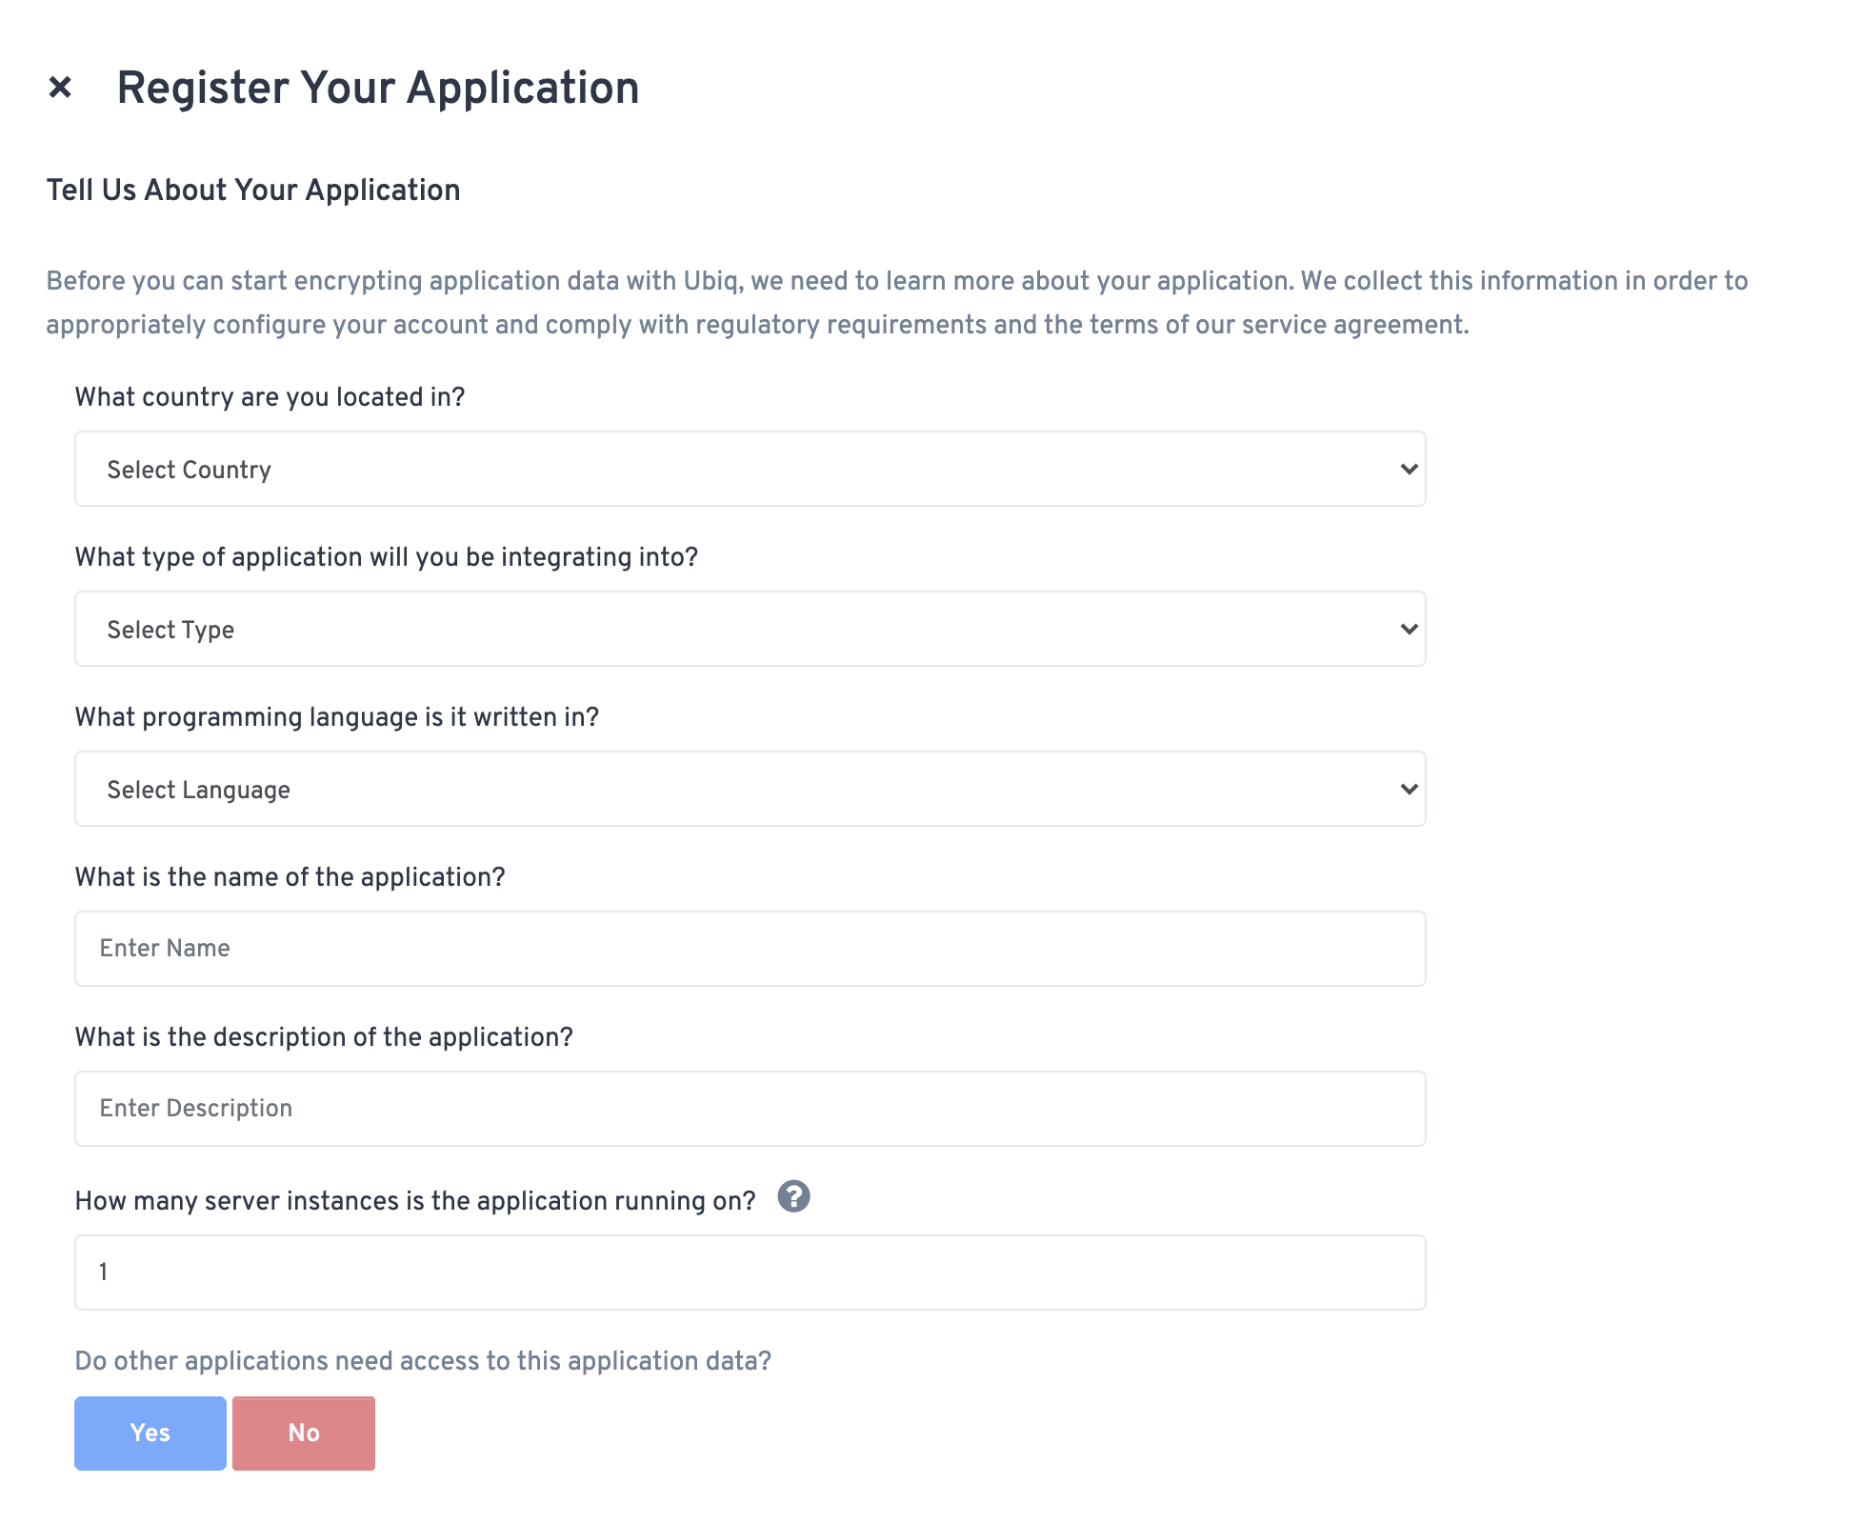The height and width of the screenshot is (1524, 1861).
Task: Click No for other applications needing access
Action: click(x=303, y=1433)
